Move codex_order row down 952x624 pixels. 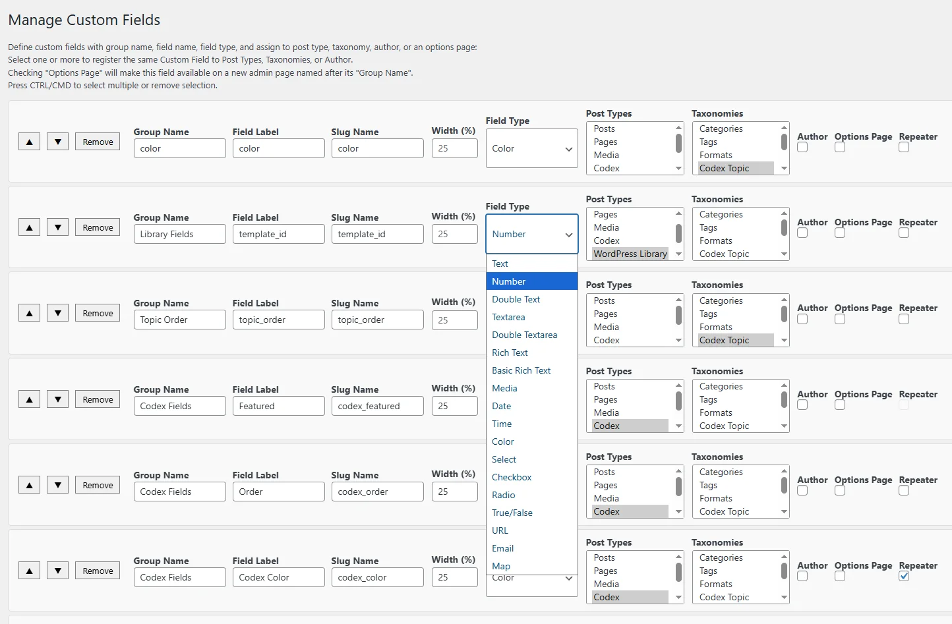57,485
